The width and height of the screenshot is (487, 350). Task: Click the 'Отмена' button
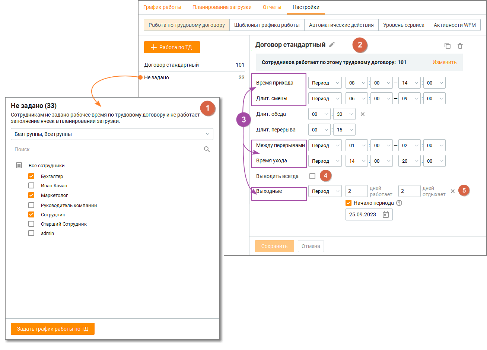(311, 246)
